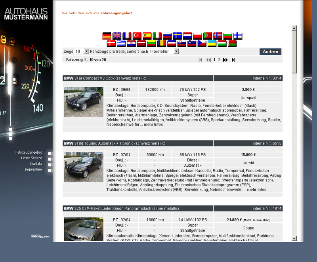Open mehr Infos for BMW 316i Compact
This screenshot has width=317, height=262.
click(153, 125)
